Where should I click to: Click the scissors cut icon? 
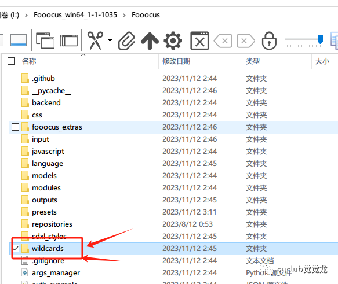tap(95, 40)
